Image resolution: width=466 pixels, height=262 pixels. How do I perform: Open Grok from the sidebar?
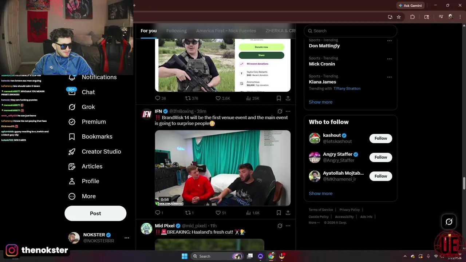[x=82, y=107]
